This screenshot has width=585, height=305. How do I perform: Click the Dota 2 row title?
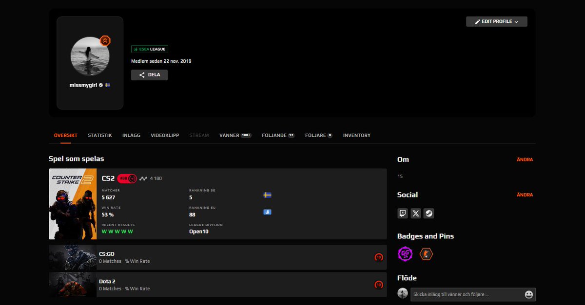(x=107, y=281)
